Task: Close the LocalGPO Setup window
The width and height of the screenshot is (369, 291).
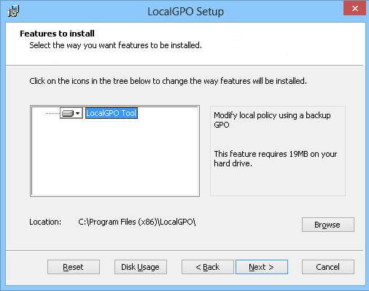Action: click(x=354, y=9)
